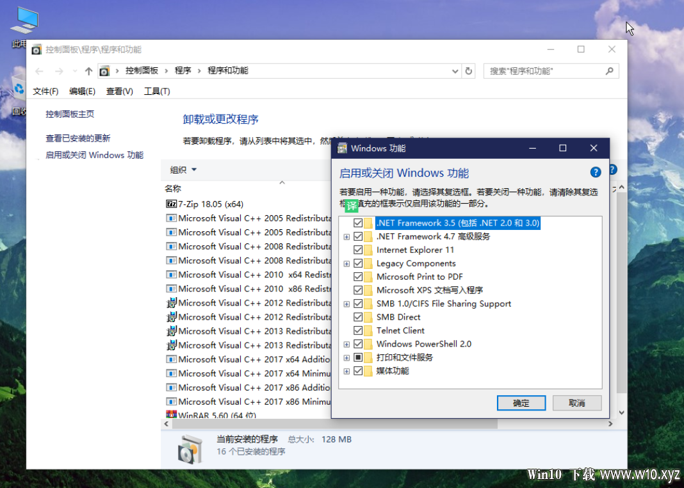
Task: Disable Telnet Client checkbox
Action: (358, 330)
